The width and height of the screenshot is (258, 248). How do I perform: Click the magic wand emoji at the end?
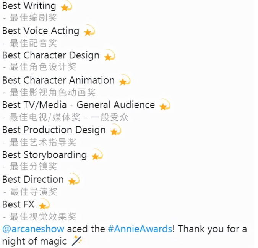coord(77,241)
